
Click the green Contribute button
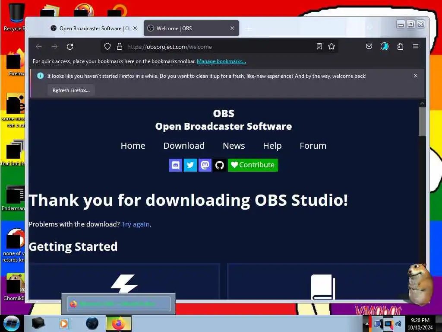click(253, 165)
